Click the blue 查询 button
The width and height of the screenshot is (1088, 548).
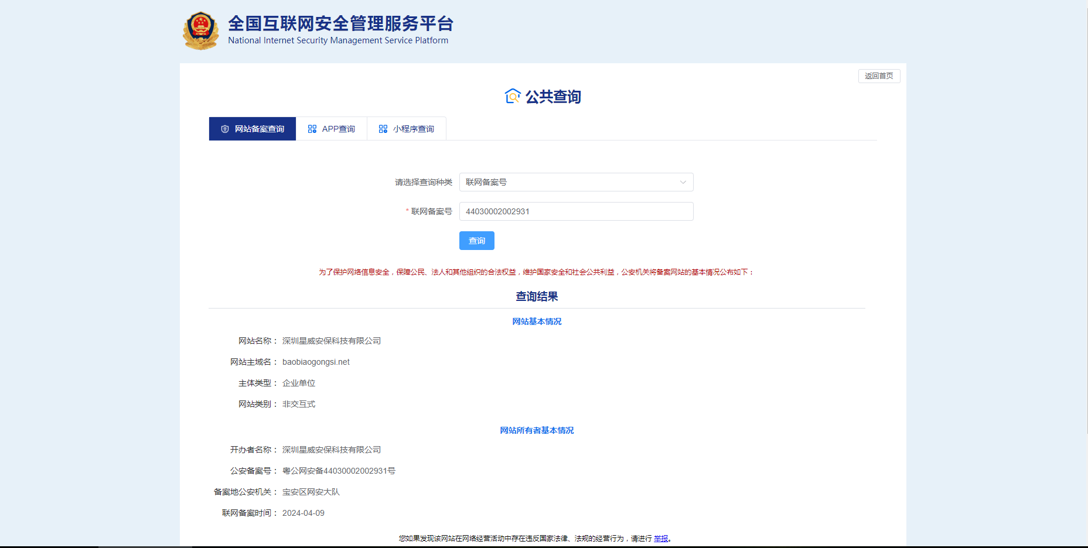(x=477, y=241)
